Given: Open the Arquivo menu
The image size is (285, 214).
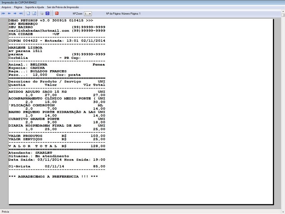Looking at the screenshot, I should [x=6, y=7].
